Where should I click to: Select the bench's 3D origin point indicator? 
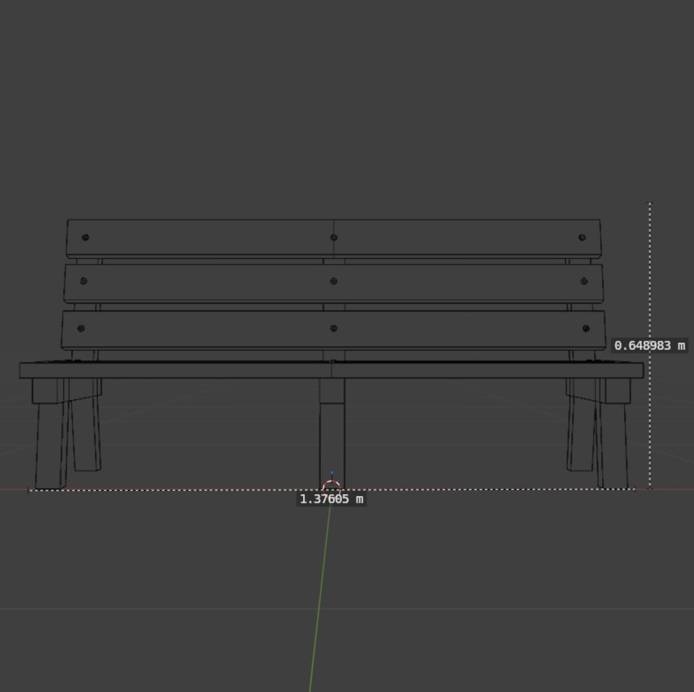click(331, 485)
